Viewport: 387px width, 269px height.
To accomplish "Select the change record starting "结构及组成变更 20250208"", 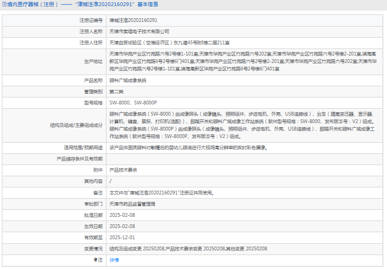I will 188,249.
